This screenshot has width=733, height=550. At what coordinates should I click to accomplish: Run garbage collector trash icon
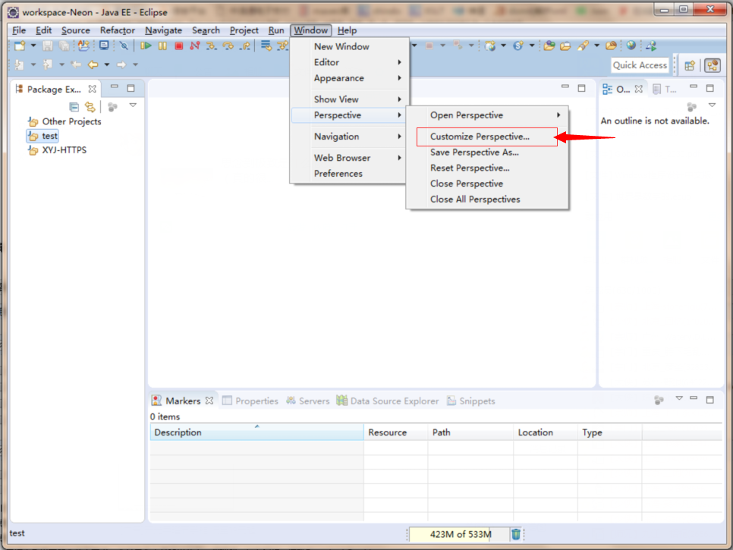pyautogui.click(x=516, y=534)
